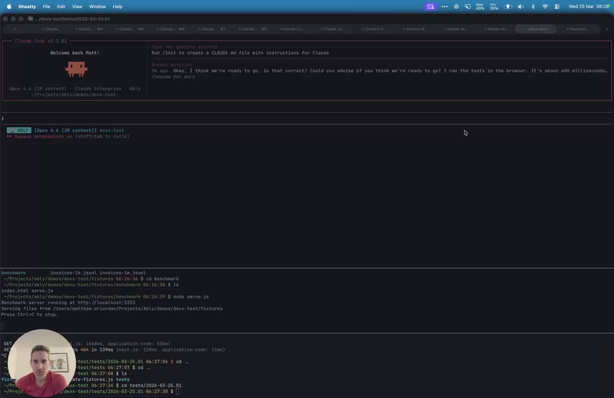Click the battery charging icon

(x=508, y=7)
